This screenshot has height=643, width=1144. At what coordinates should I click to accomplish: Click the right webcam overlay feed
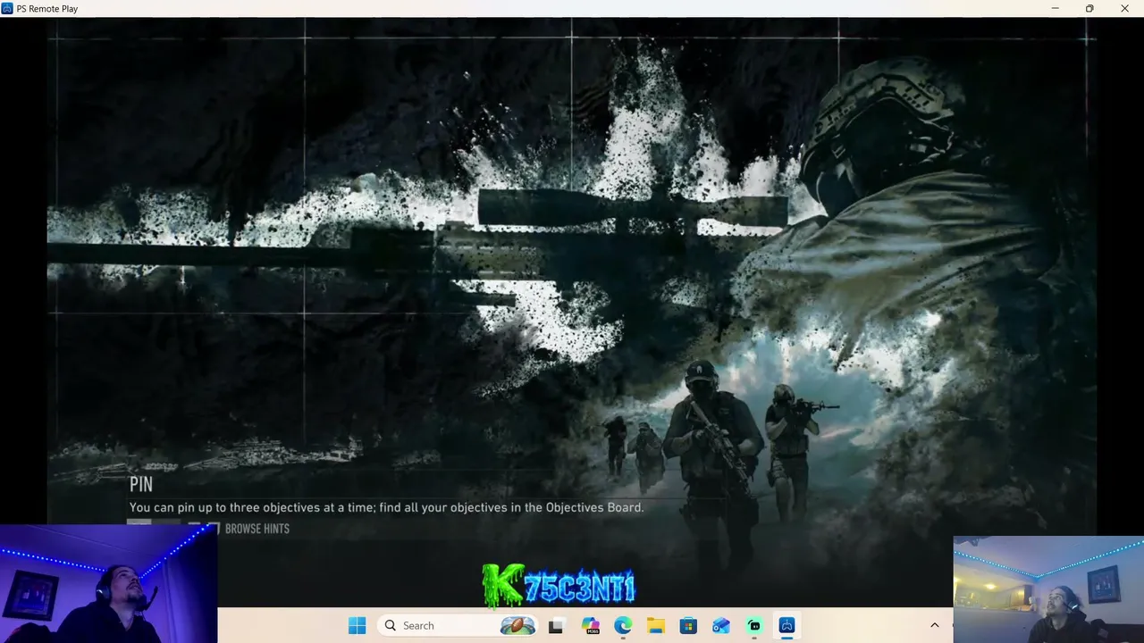(x=1048, y=589)
